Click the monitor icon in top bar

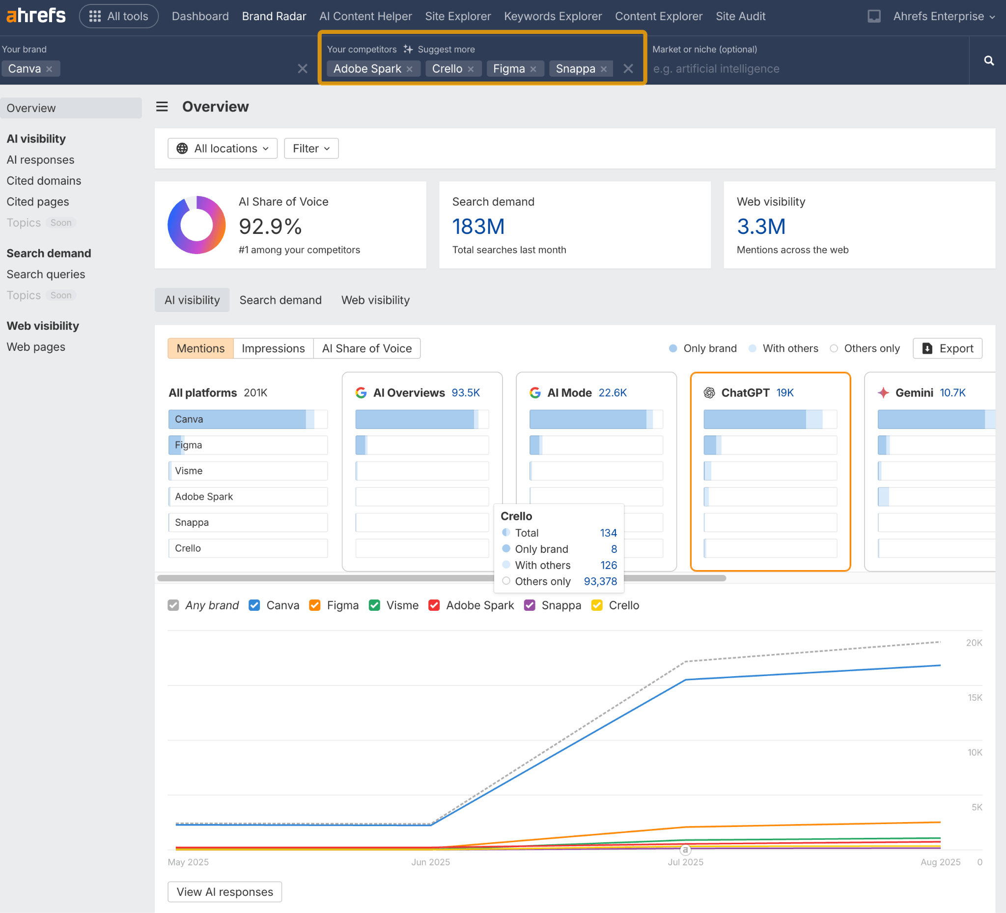874,16
